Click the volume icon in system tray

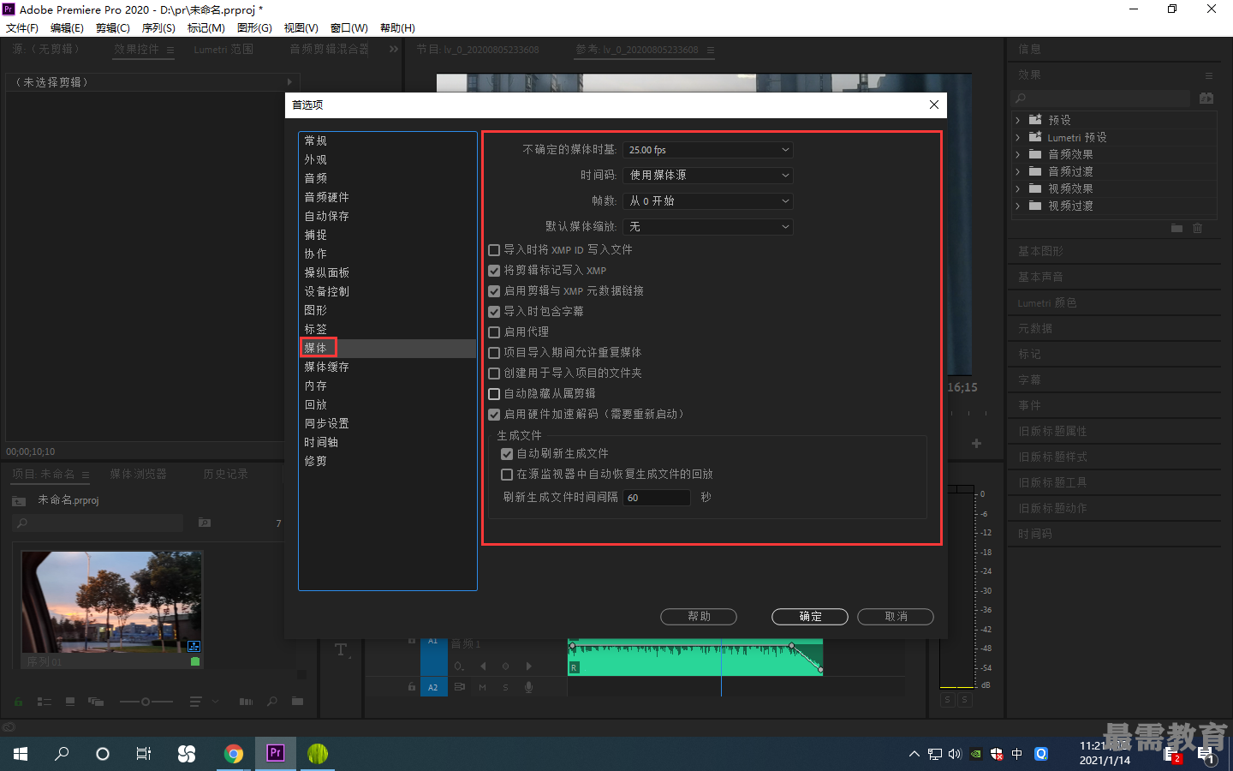(955, 754)
